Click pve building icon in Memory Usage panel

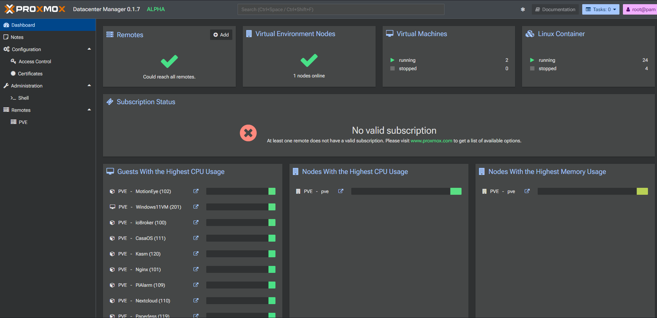pos(484,191)
